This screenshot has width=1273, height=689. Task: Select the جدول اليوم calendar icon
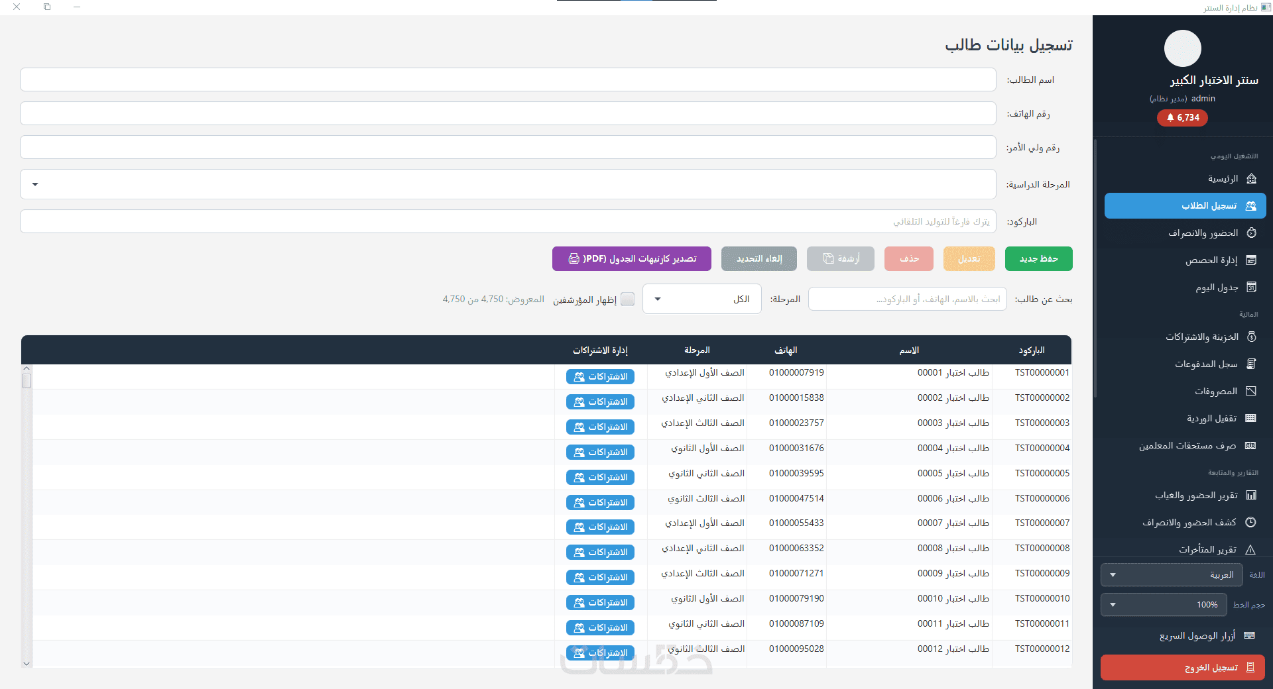(x=1251, y=288)
